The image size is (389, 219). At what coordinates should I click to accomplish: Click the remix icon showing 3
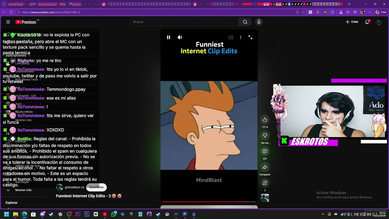[x=265, y=183]
